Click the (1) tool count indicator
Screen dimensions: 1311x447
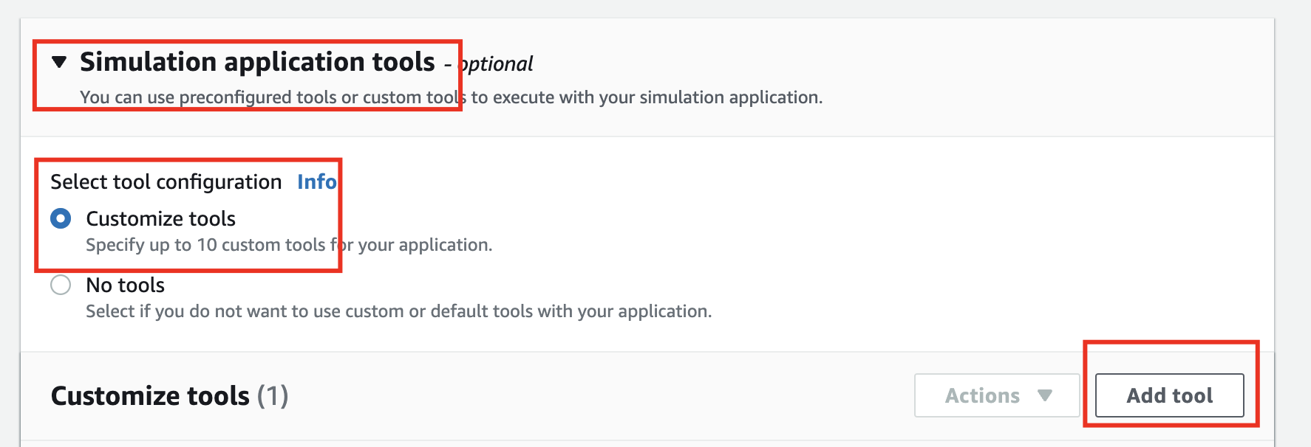pos(273,396)
